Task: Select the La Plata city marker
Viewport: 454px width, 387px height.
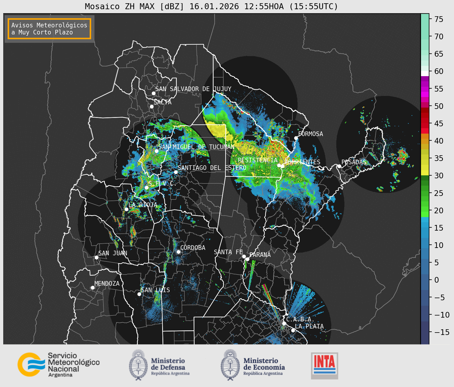Action: coord(293,330)
